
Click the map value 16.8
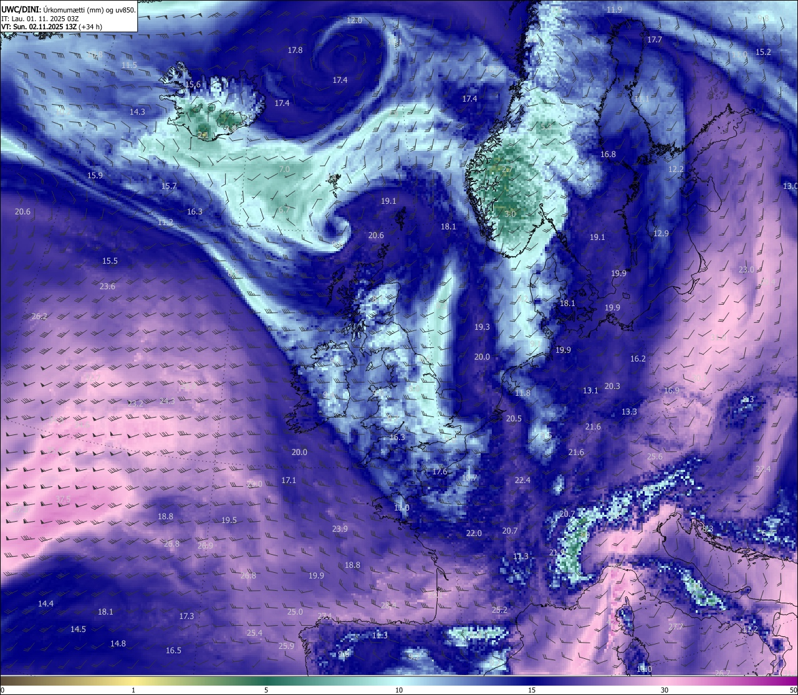(608, 155)
